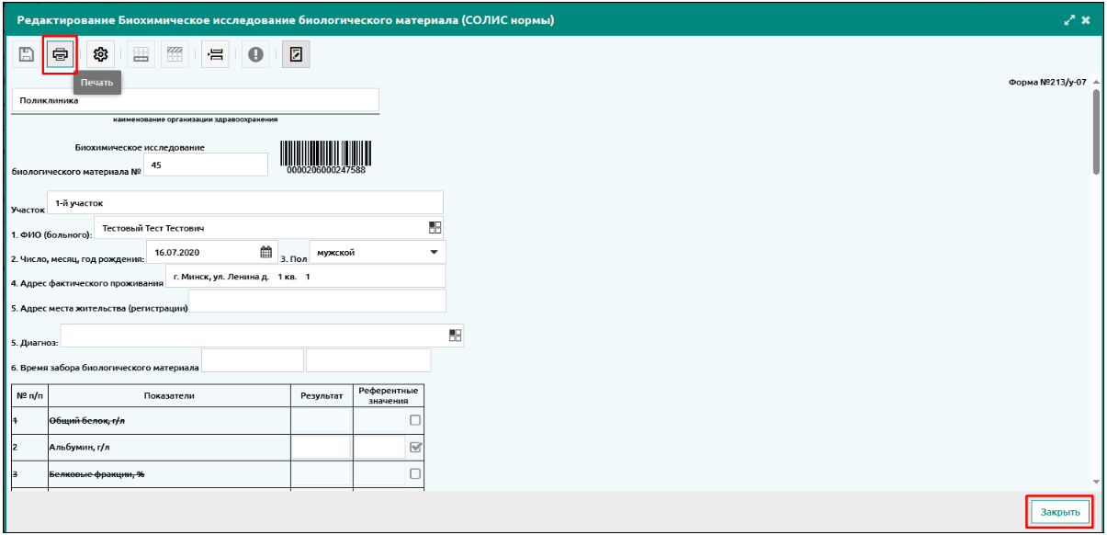Tick checkbox for Белковые фракции row
Screen dimensions: 1107x535
(x=415, y=474)
